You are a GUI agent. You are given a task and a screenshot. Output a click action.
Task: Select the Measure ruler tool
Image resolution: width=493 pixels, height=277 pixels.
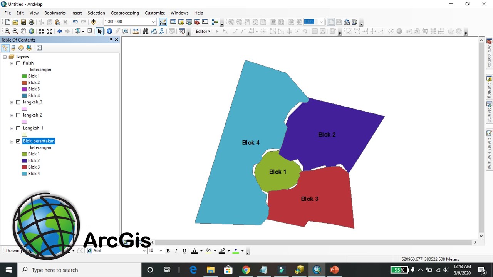coord(136,32)
